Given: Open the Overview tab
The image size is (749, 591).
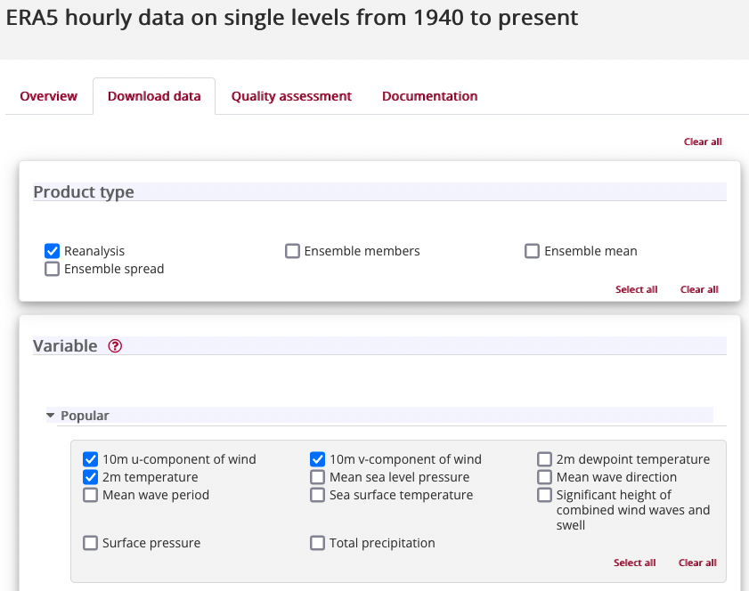Looking at the screenshot, I should pos(49,96).
